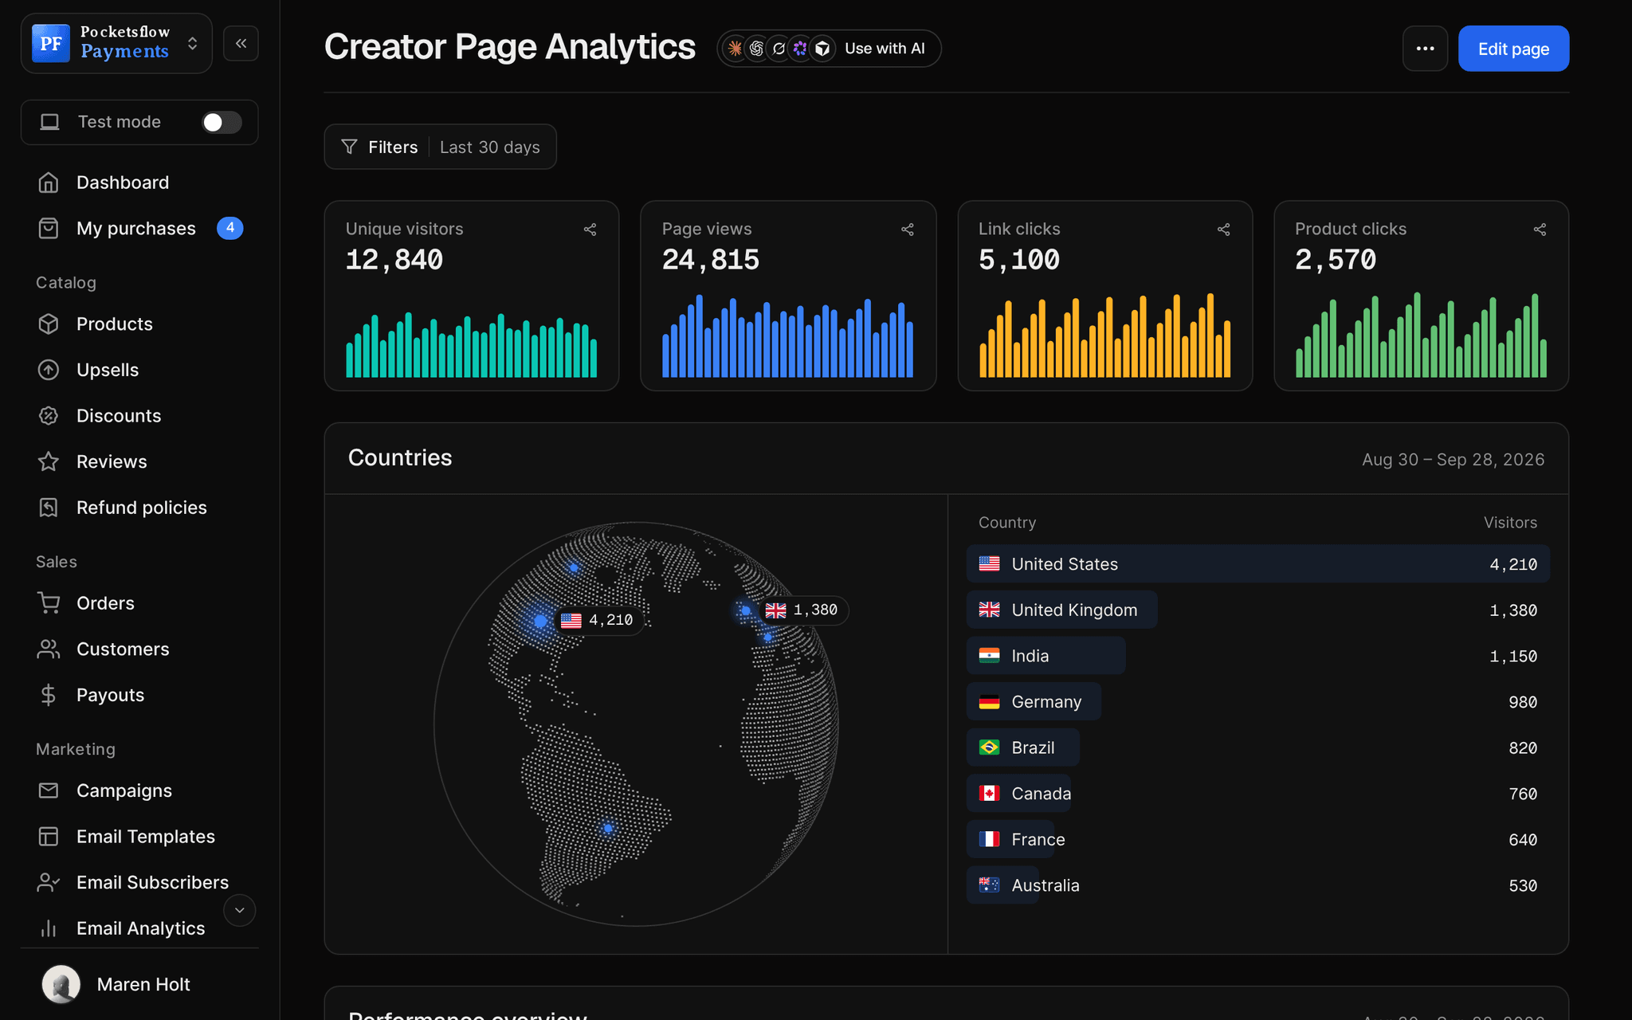
Task: Click Aug 30 – Sep 28, 2026 date text
Action: click(x=1453, y=460)
